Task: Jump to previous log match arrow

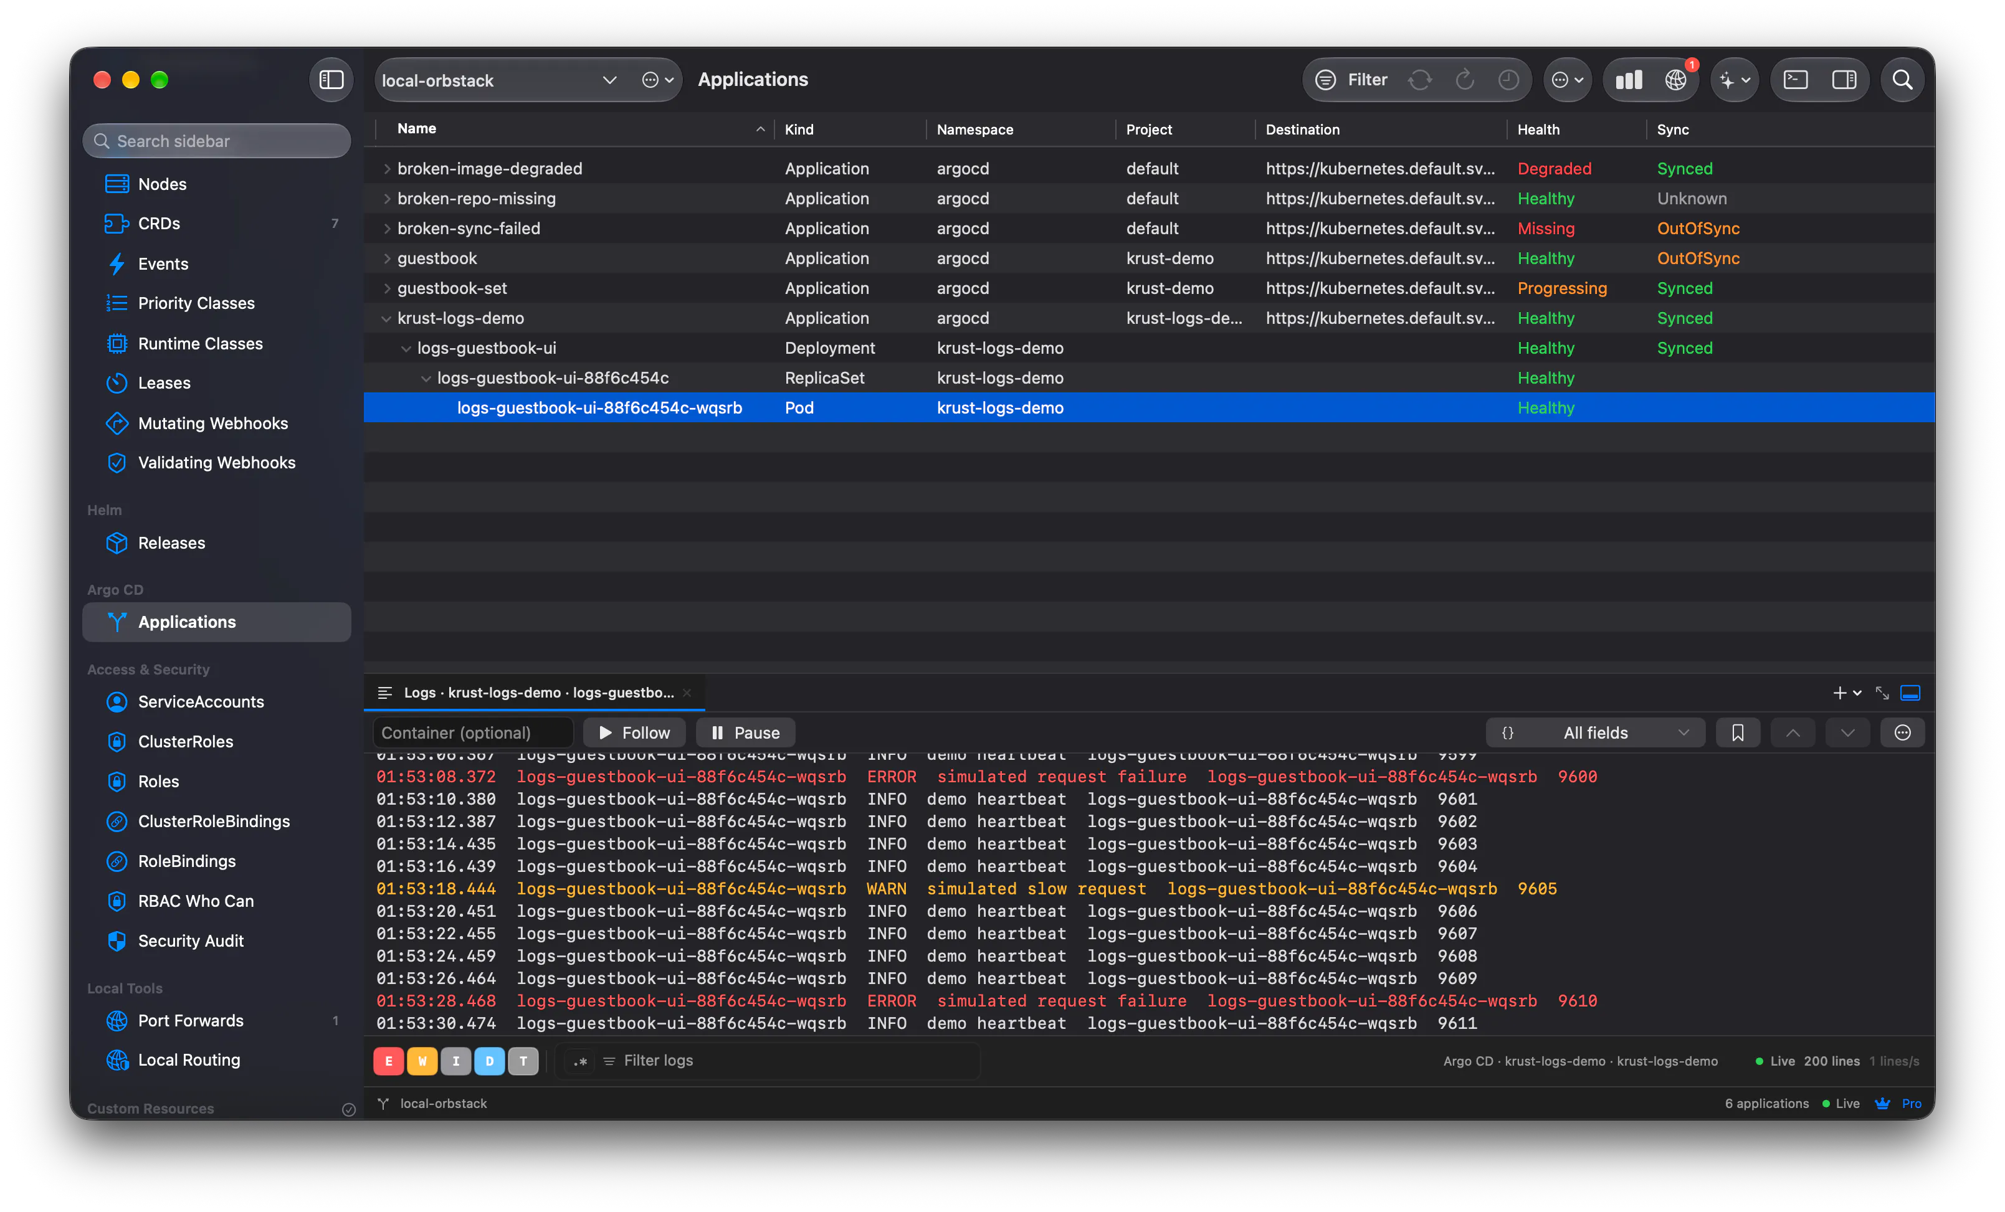Action: 1793,732
